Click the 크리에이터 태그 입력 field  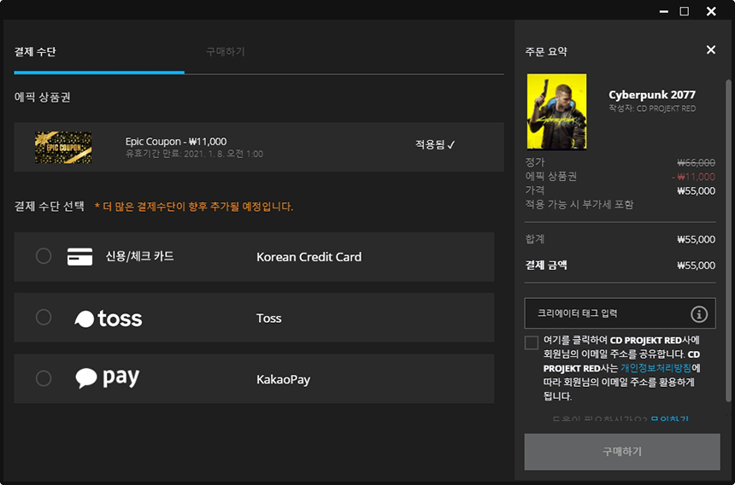coord(620,313)
